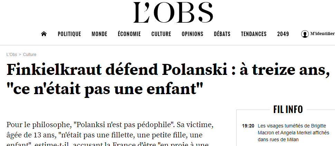Open the Tendances section

pos(254,34)
